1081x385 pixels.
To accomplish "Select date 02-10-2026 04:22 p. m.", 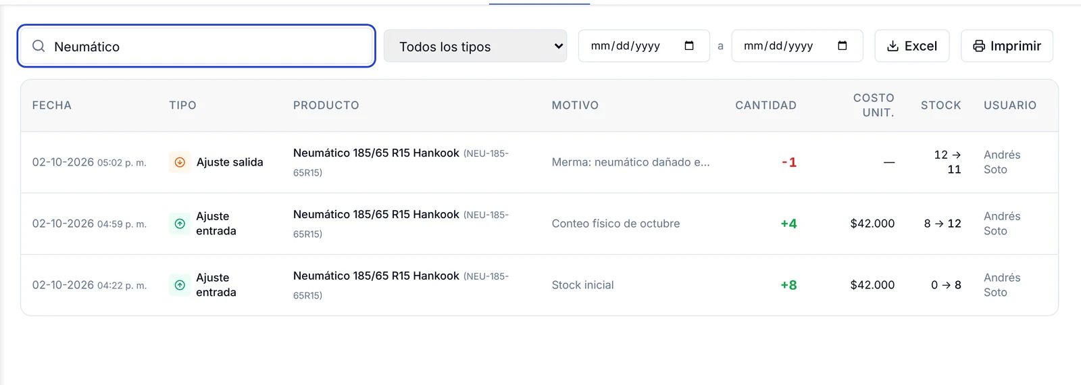I will 89,285.
